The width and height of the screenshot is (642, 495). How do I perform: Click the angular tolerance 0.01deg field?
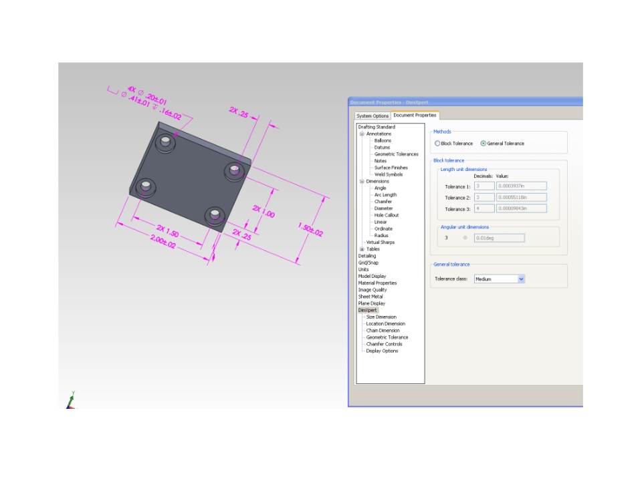click(499, 238)
